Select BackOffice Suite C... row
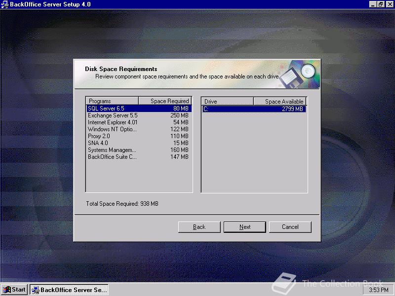Image resolution: width=395 pixels, height=296 pixels. [139, 157]
